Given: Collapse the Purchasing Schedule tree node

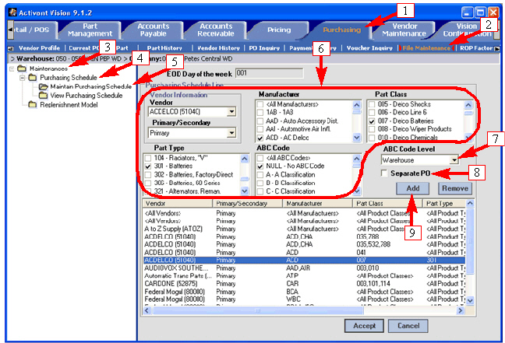Looking at the screenshot, I should click(x=23, y=78).
